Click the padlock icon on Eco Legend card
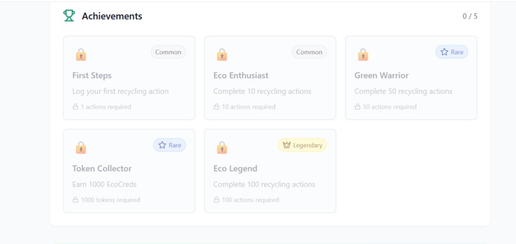The width and height of the screenshot is (516, 244). click(222, 147)
